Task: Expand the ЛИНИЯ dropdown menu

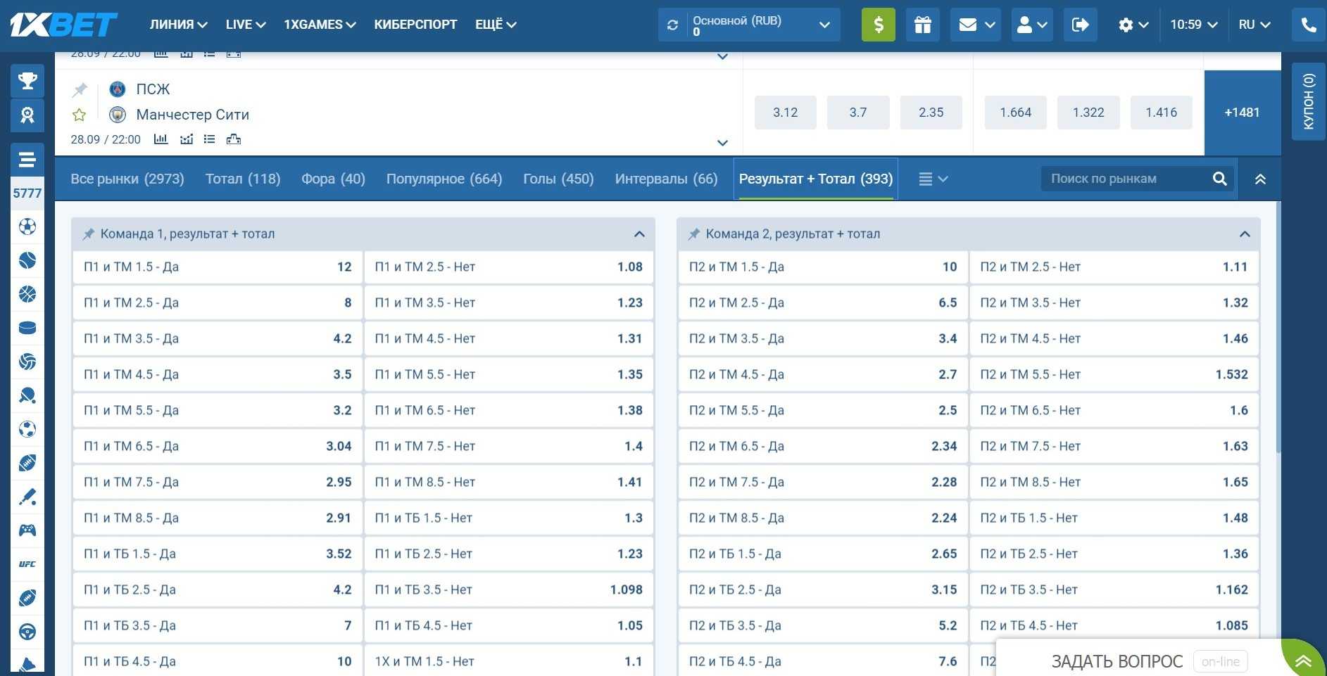Action: [x=178, y=25]
